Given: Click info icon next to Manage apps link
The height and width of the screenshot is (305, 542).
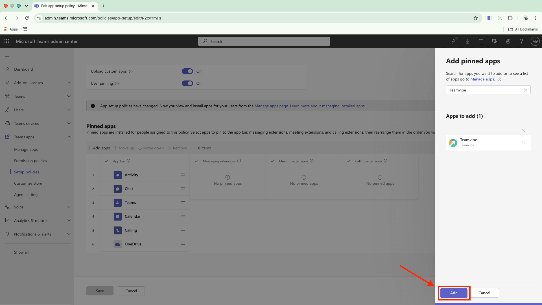Looking at the screenshot, I should (499, 80).
